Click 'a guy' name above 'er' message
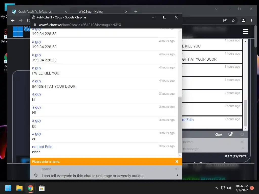 click(x=37, y=134)
